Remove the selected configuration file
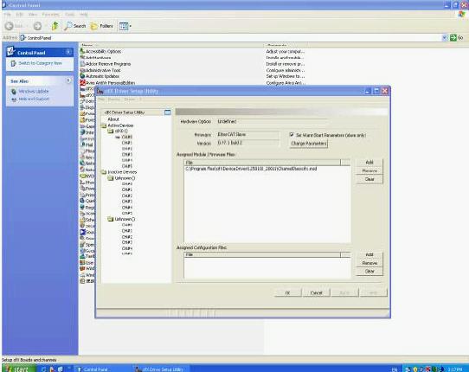 (x=369, y=263)
